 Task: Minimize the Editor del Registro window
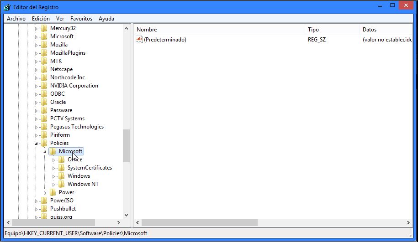point(380,5)
